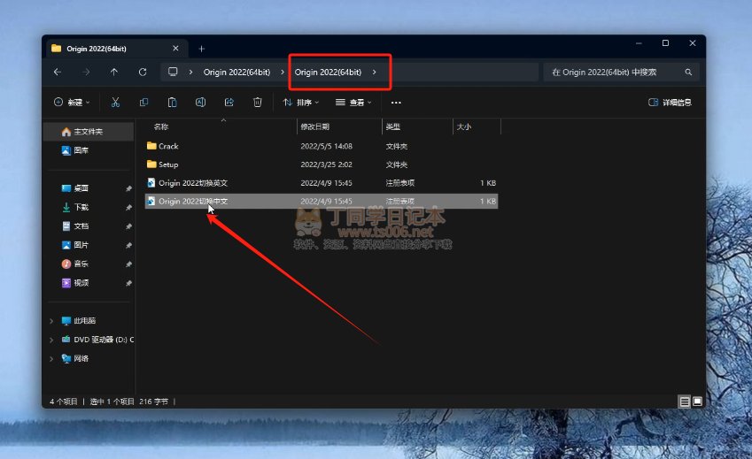Go up one directory level
The width and height of the screenshot is (752, 459).
114,72
